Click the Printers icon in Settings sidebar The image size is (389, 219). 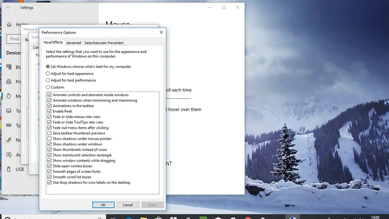click(x=9, y=81)
